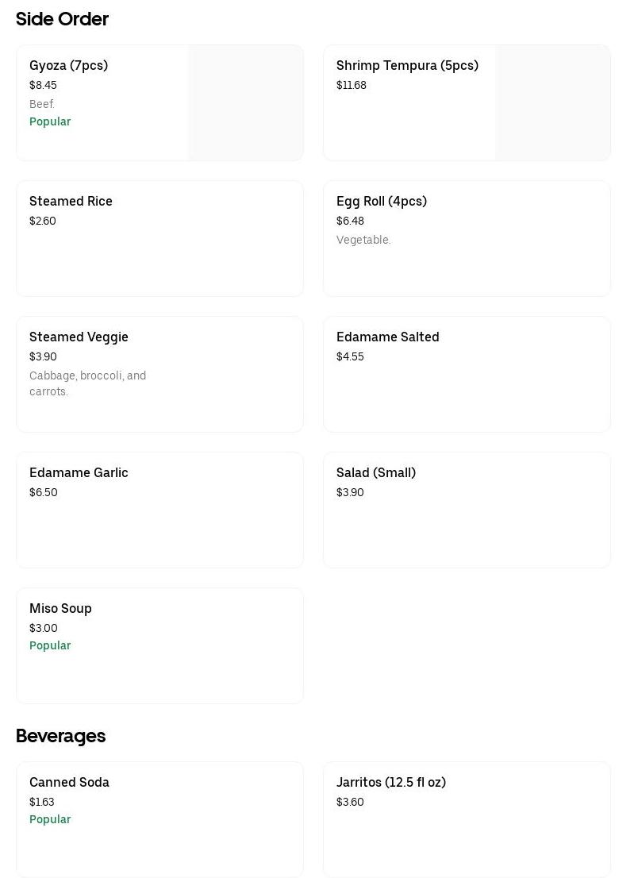Click the Gyoza image placeholder thumbnail
This screenshot has height=878, width=638.
pos(245,103)
